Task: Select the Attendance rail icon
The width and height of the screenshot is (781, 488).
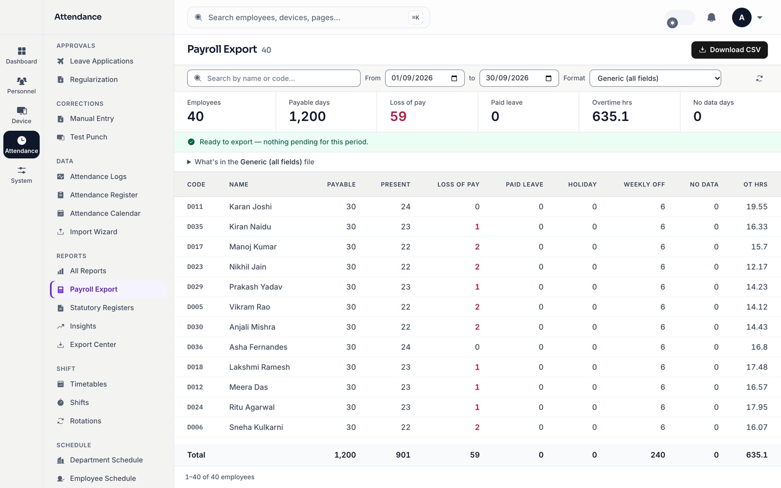Action: pos(21,145)
